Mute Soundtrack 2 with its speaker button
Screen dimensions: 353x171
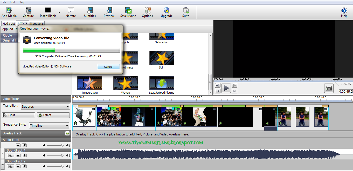[x=24, y=166]
